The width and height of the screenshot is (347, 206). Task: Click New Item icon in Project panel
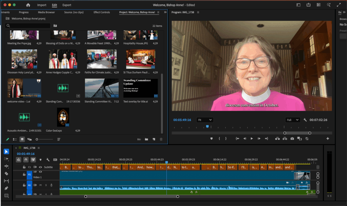click(x=154, y=139)
